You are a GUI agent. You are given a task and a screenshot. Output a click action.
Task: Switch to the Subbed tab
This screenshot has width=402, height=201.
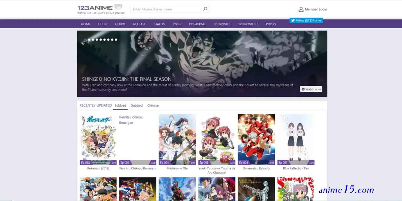tap(120, 105)
